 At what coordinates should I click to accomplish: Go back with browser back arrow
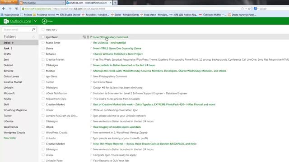[x=4, y=9]
